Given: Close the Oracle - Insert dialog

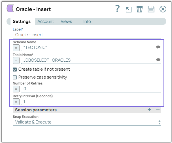Looking at the screenshot, I should [x=163, y=9].
